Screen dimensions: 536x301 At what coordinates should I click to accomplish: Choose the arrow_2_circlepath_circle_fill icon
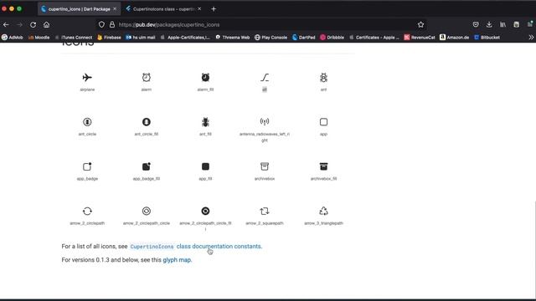coord(205,211)
